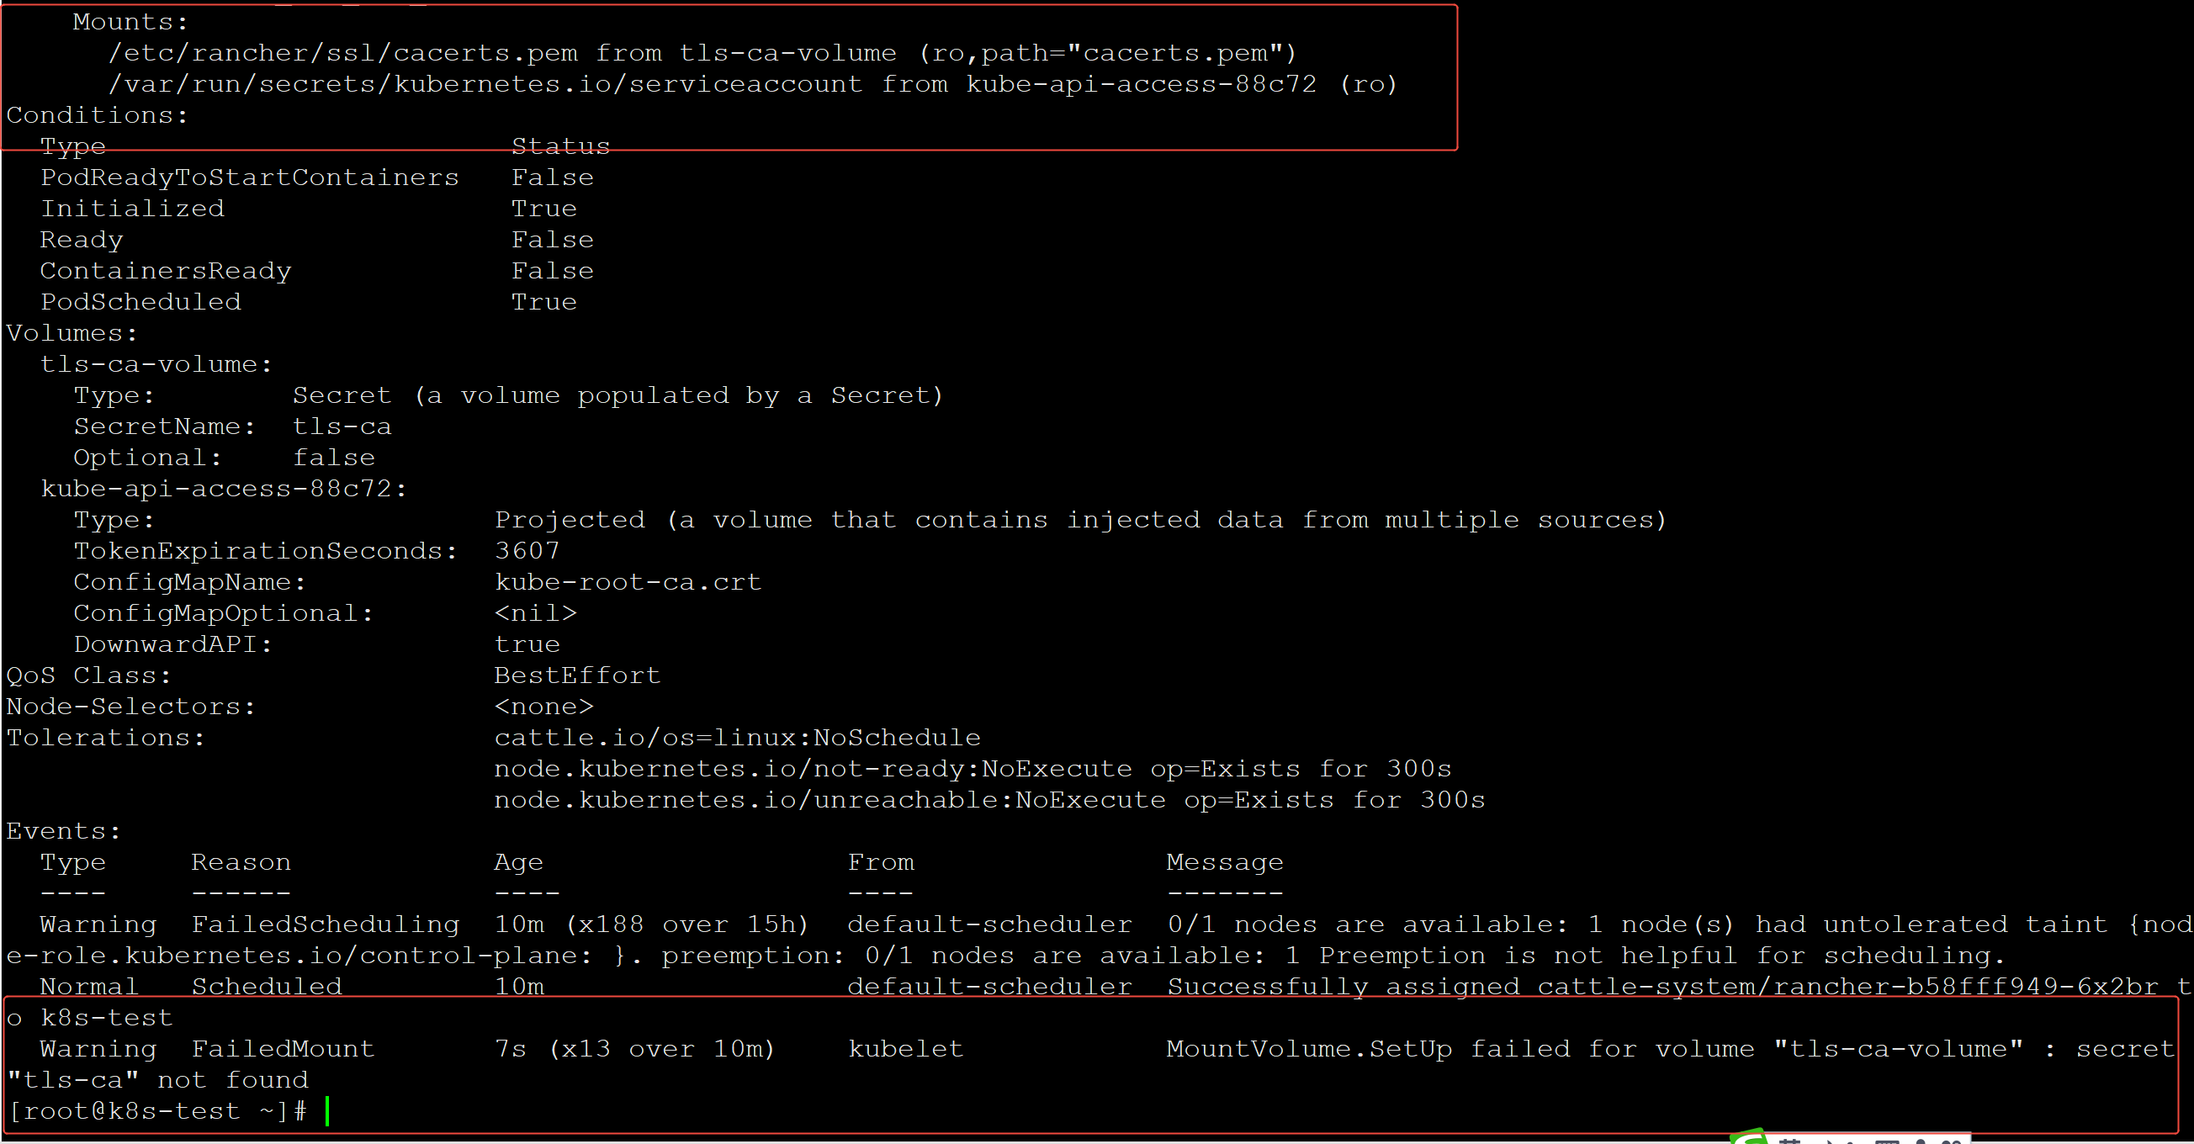Toggle the Chinese/English input mode indicator
Screen dimensions: 2194x1144
click(1789, 1140)
